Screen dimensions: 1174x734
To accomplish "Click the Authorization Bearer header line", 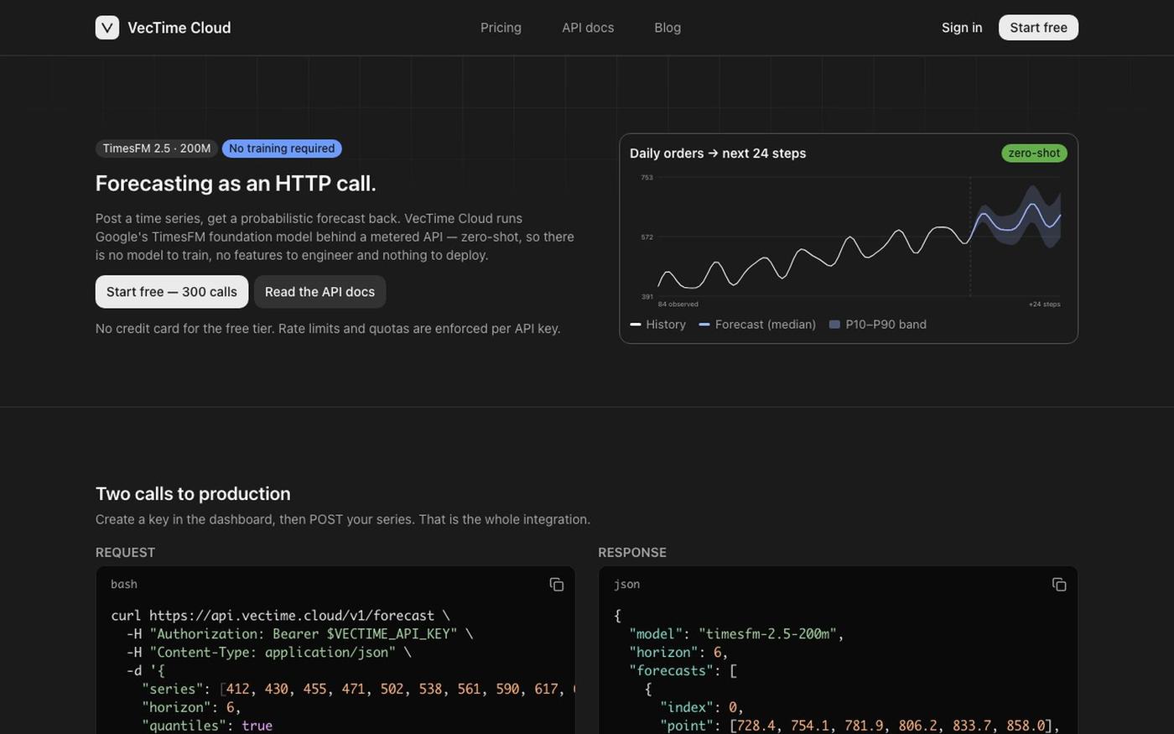I will 299,634.
